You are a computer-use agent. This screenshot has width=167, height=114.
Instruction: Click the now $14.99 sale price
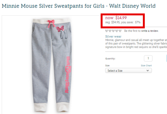coord(116,18)
